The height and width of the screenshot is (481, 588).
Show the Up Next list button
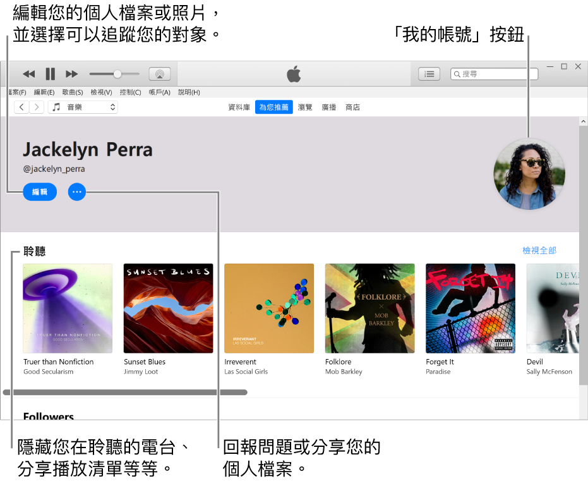(429, 74)
